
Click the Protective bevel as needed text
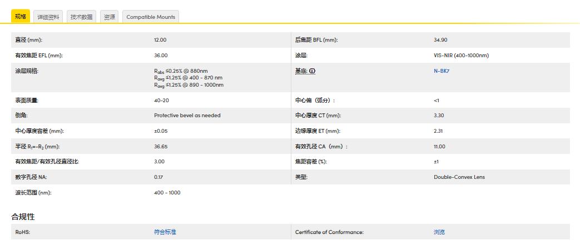click(187, 116)
